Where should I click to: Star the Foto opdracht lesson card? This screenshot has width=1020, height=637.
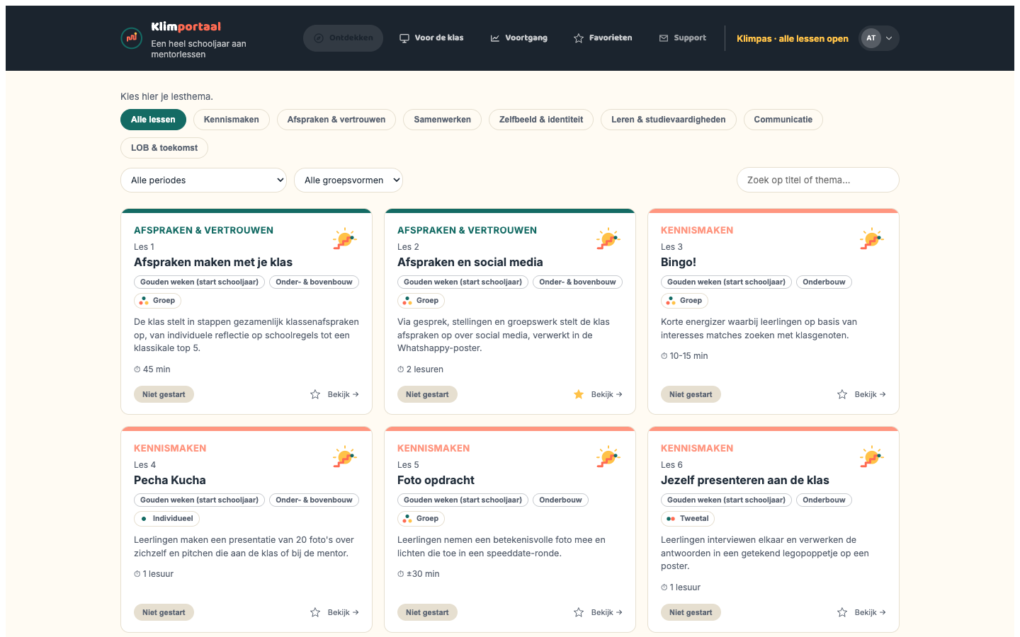pos(579,612)
